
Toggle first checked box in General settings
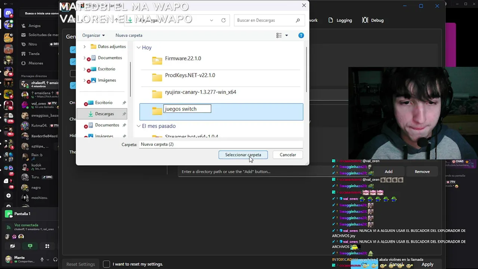(x=73, y=50)
